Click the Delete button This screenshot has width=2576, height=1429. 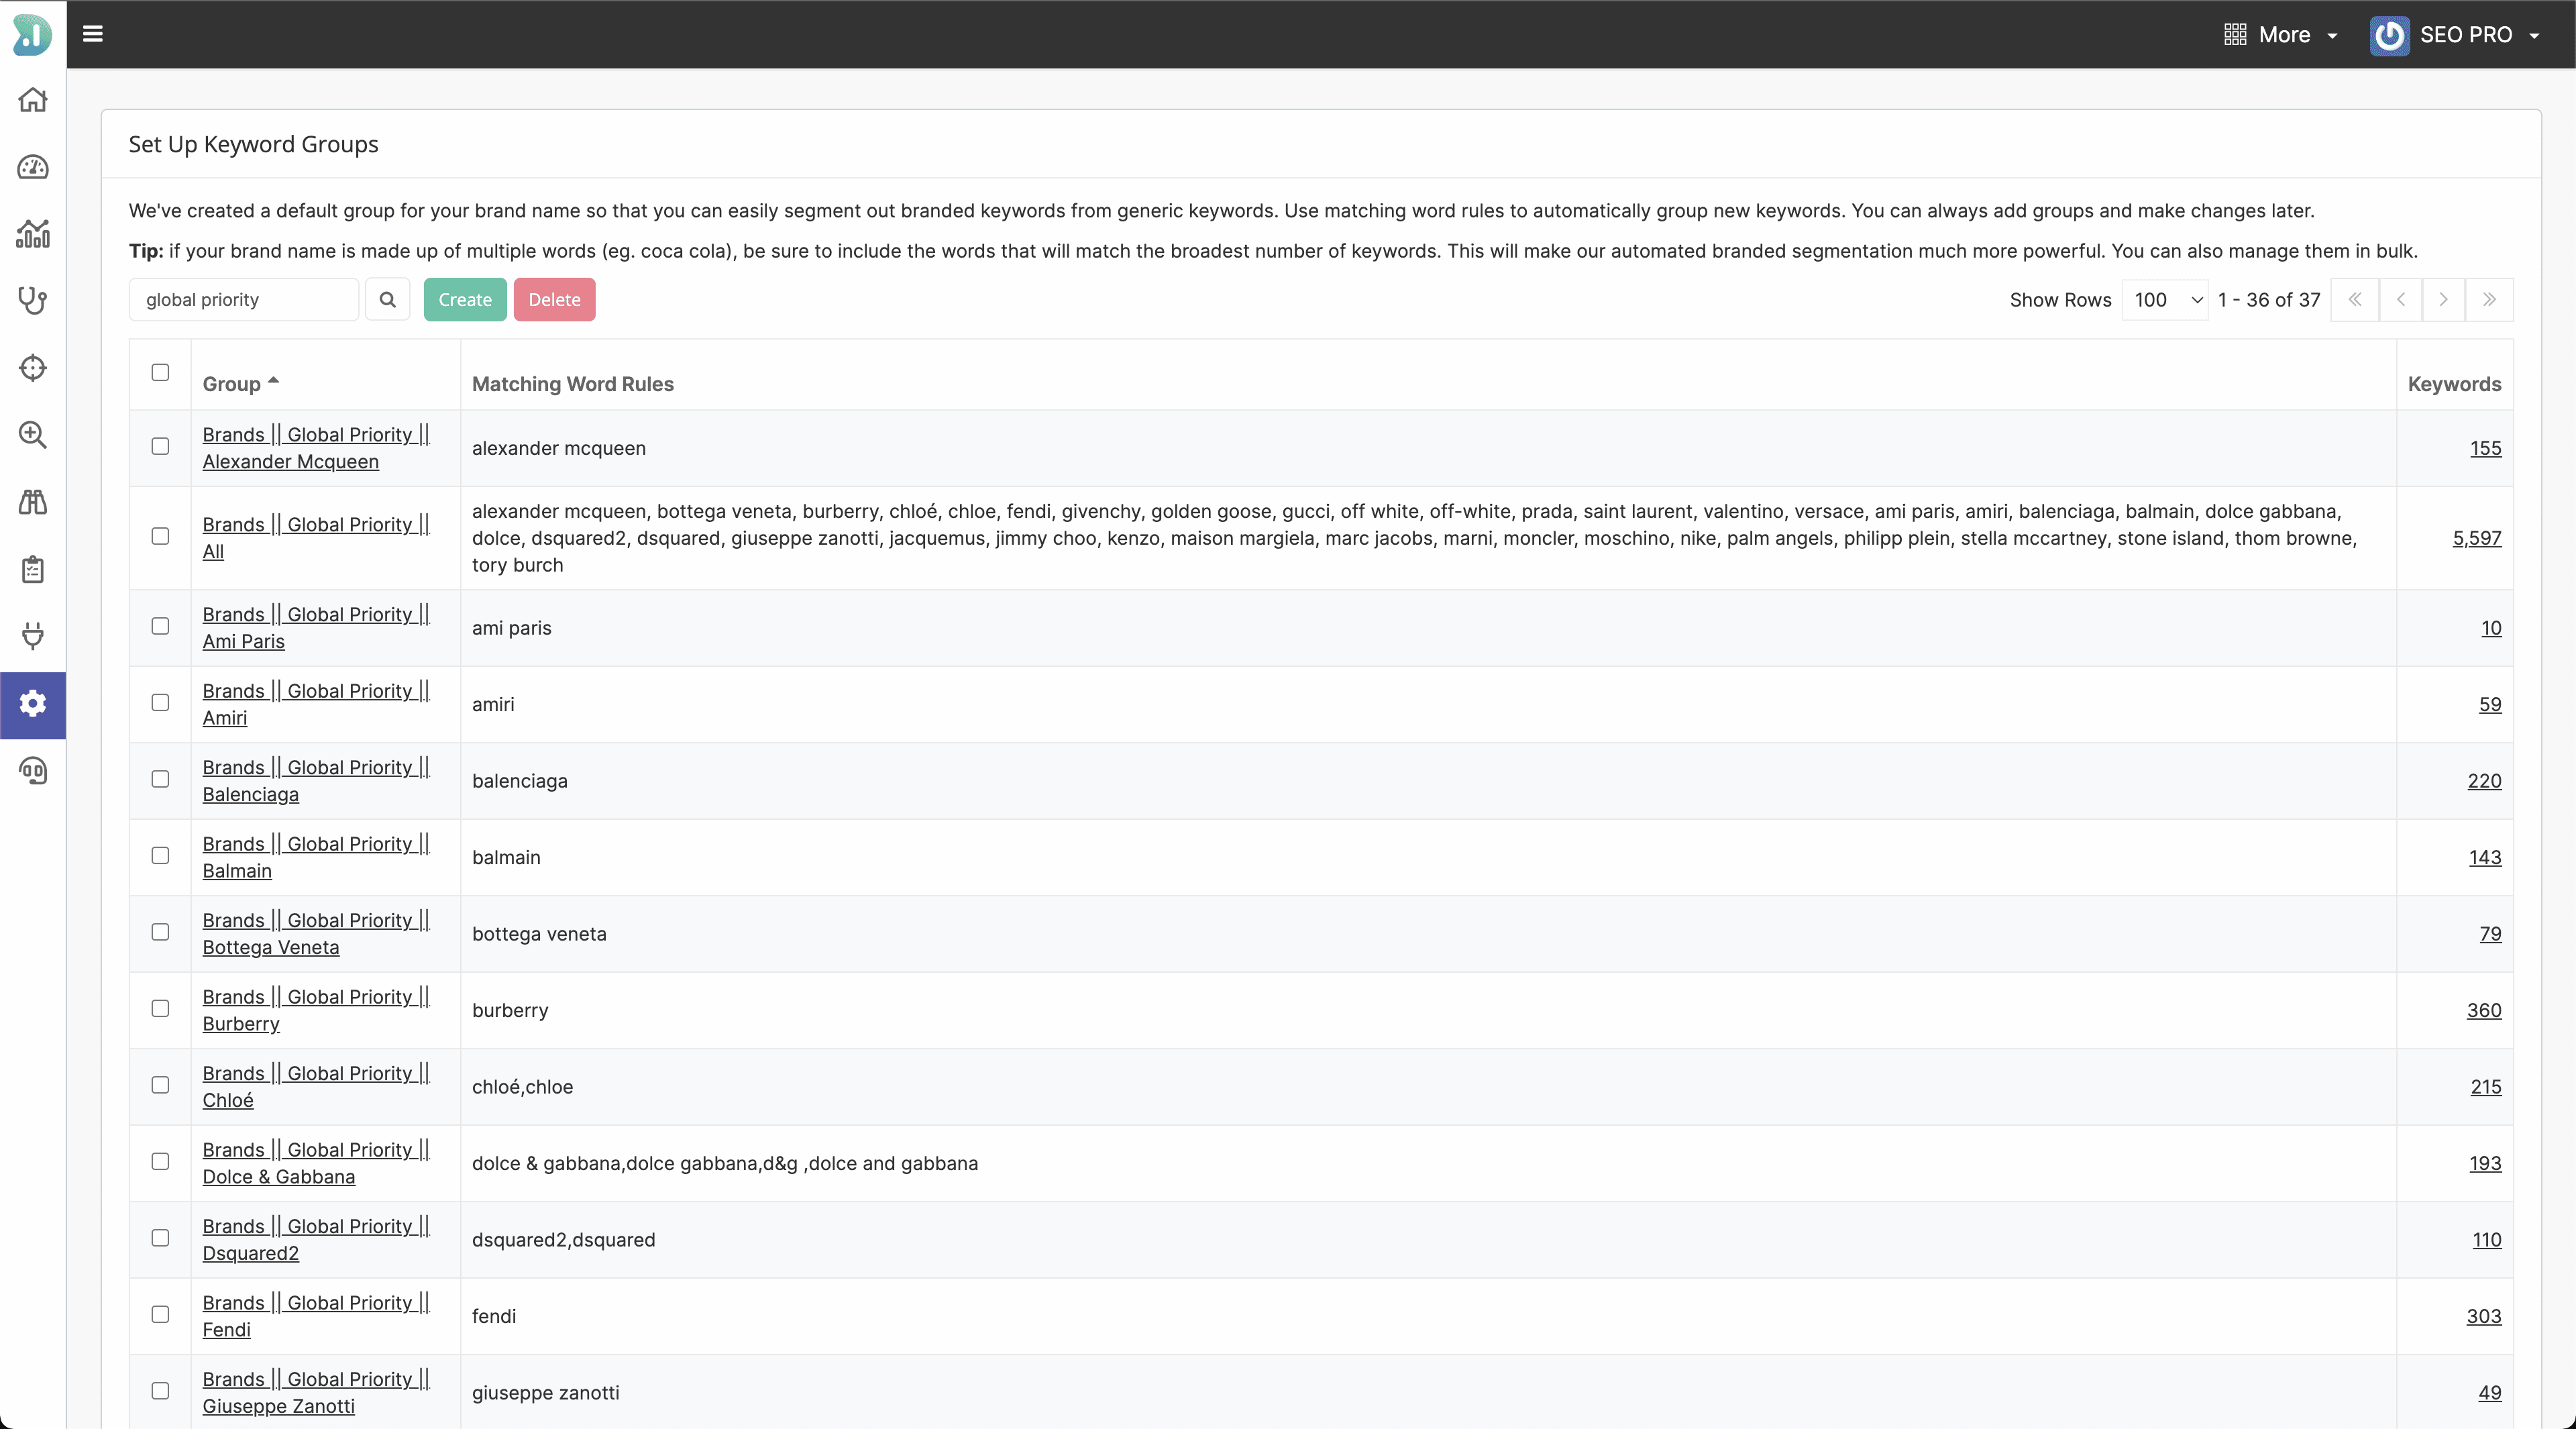click(554, 299)
